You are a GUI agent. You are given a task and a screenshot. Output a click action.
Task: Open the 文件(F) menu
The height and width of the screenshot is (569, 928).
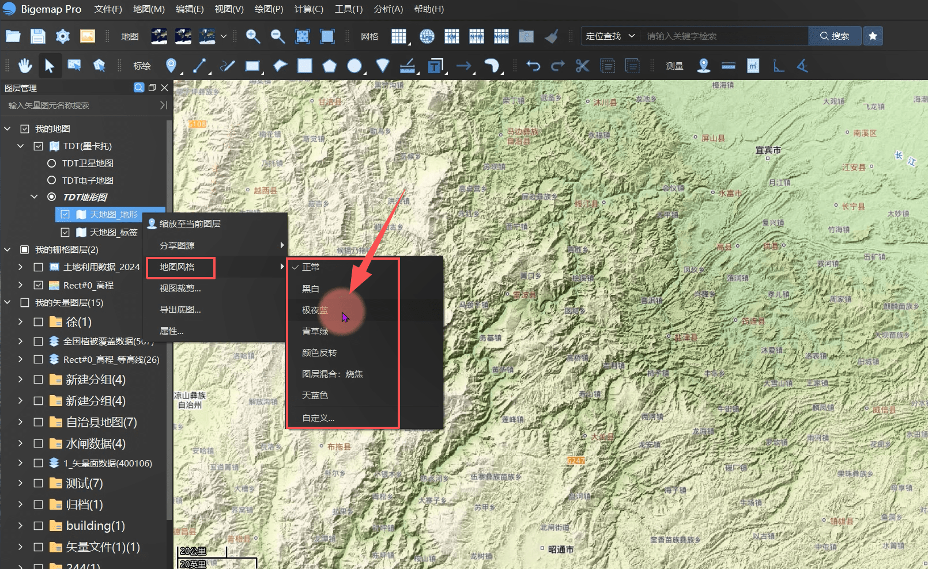click(x=108, y=9)
